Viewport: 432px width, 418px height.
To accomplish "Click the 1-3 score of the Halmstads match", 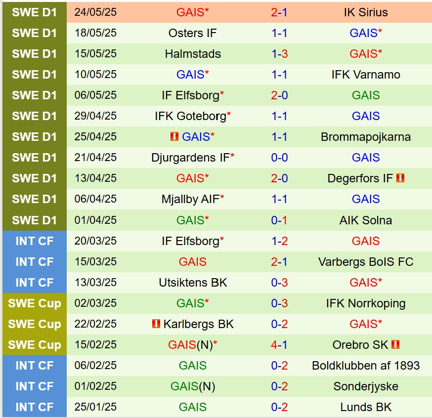I will tap(279, 54).
